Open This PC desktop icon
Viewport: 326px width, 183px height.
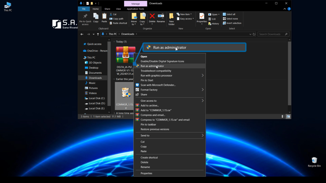click(8, 7)
